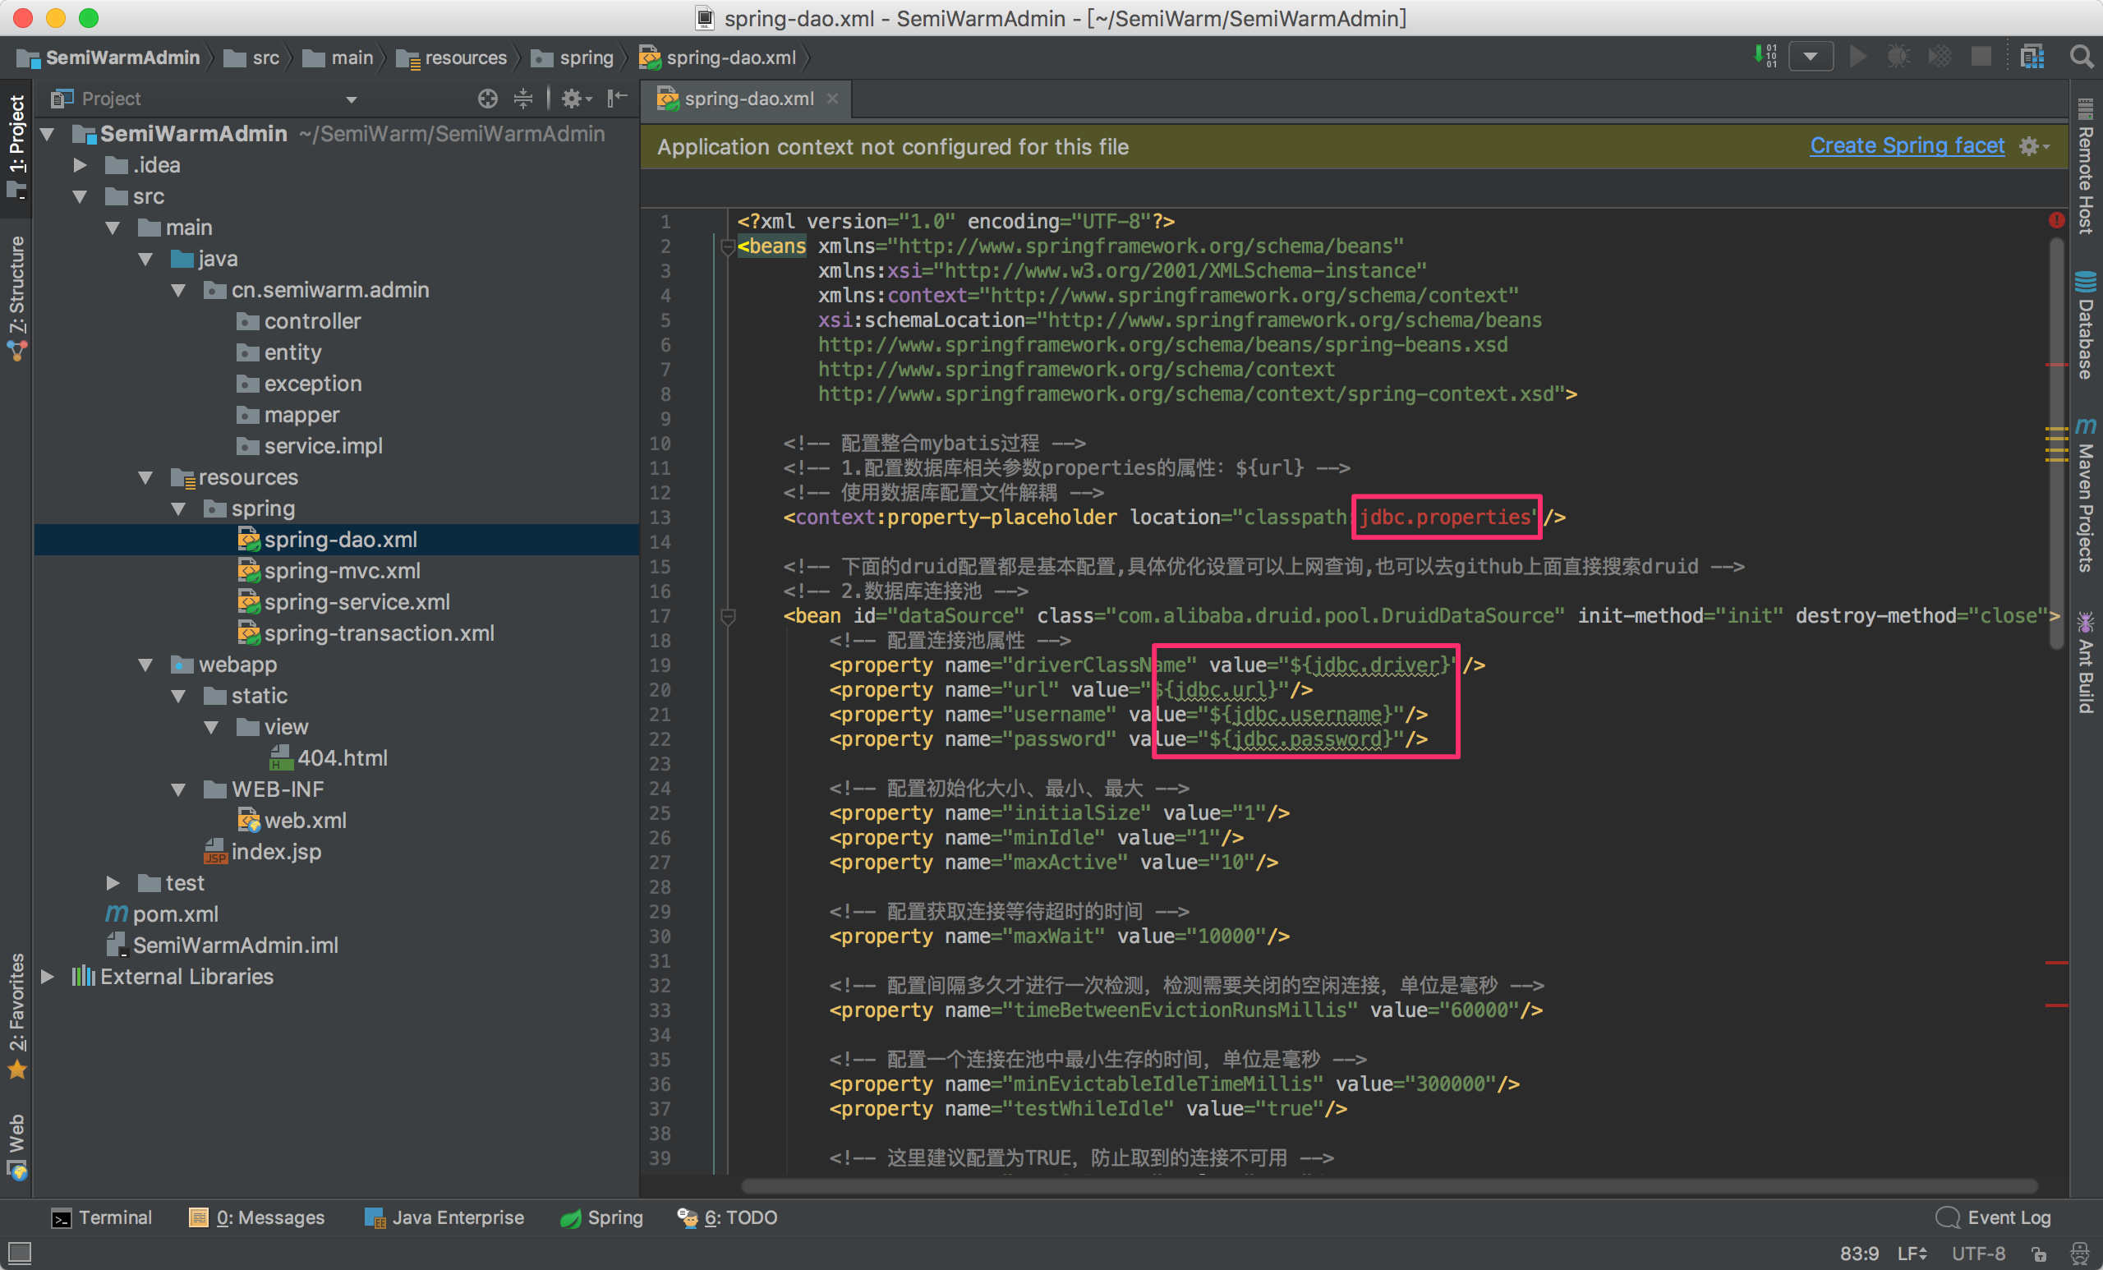Click the Debug bug icon in toolbar
The image size is (2103, 1270).
[x=1898, y=58]
